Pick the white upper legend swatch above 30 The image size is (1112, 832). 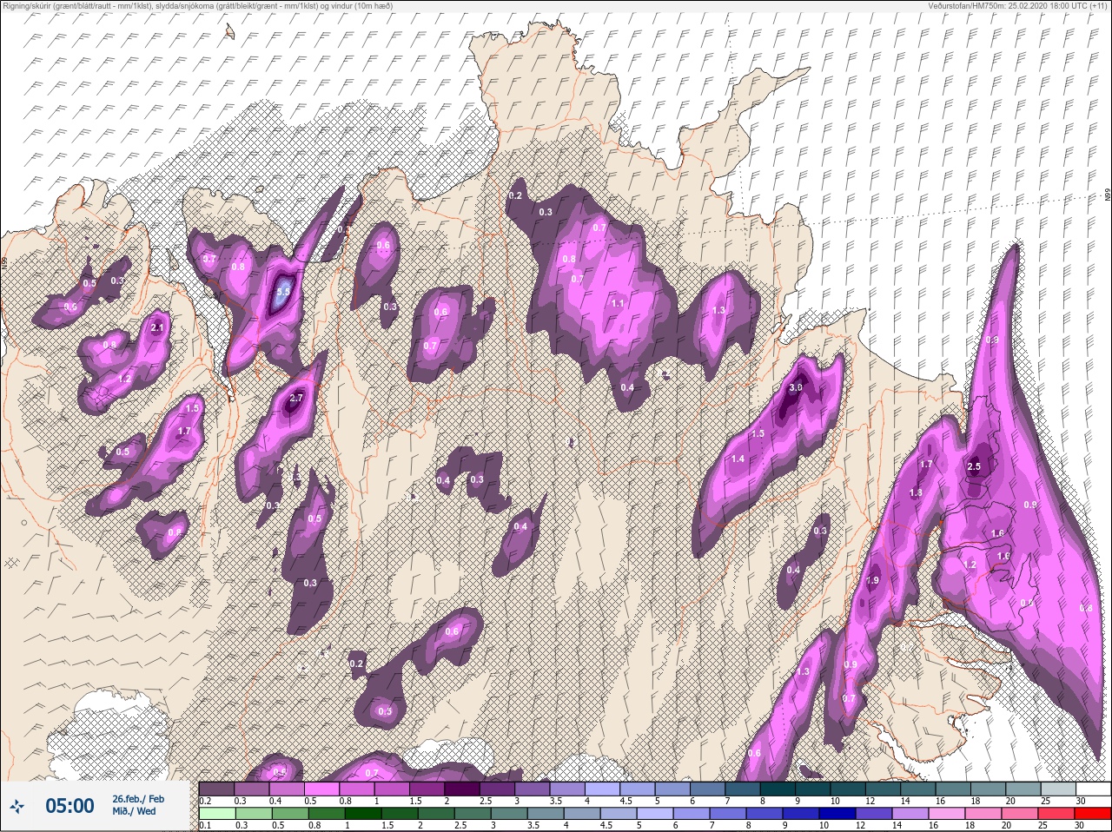tap(1093, 789)
